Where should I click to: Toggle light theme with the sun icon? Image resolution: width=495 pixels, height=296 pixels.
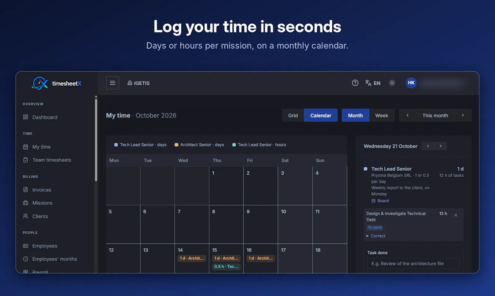(x=392, y=83)
